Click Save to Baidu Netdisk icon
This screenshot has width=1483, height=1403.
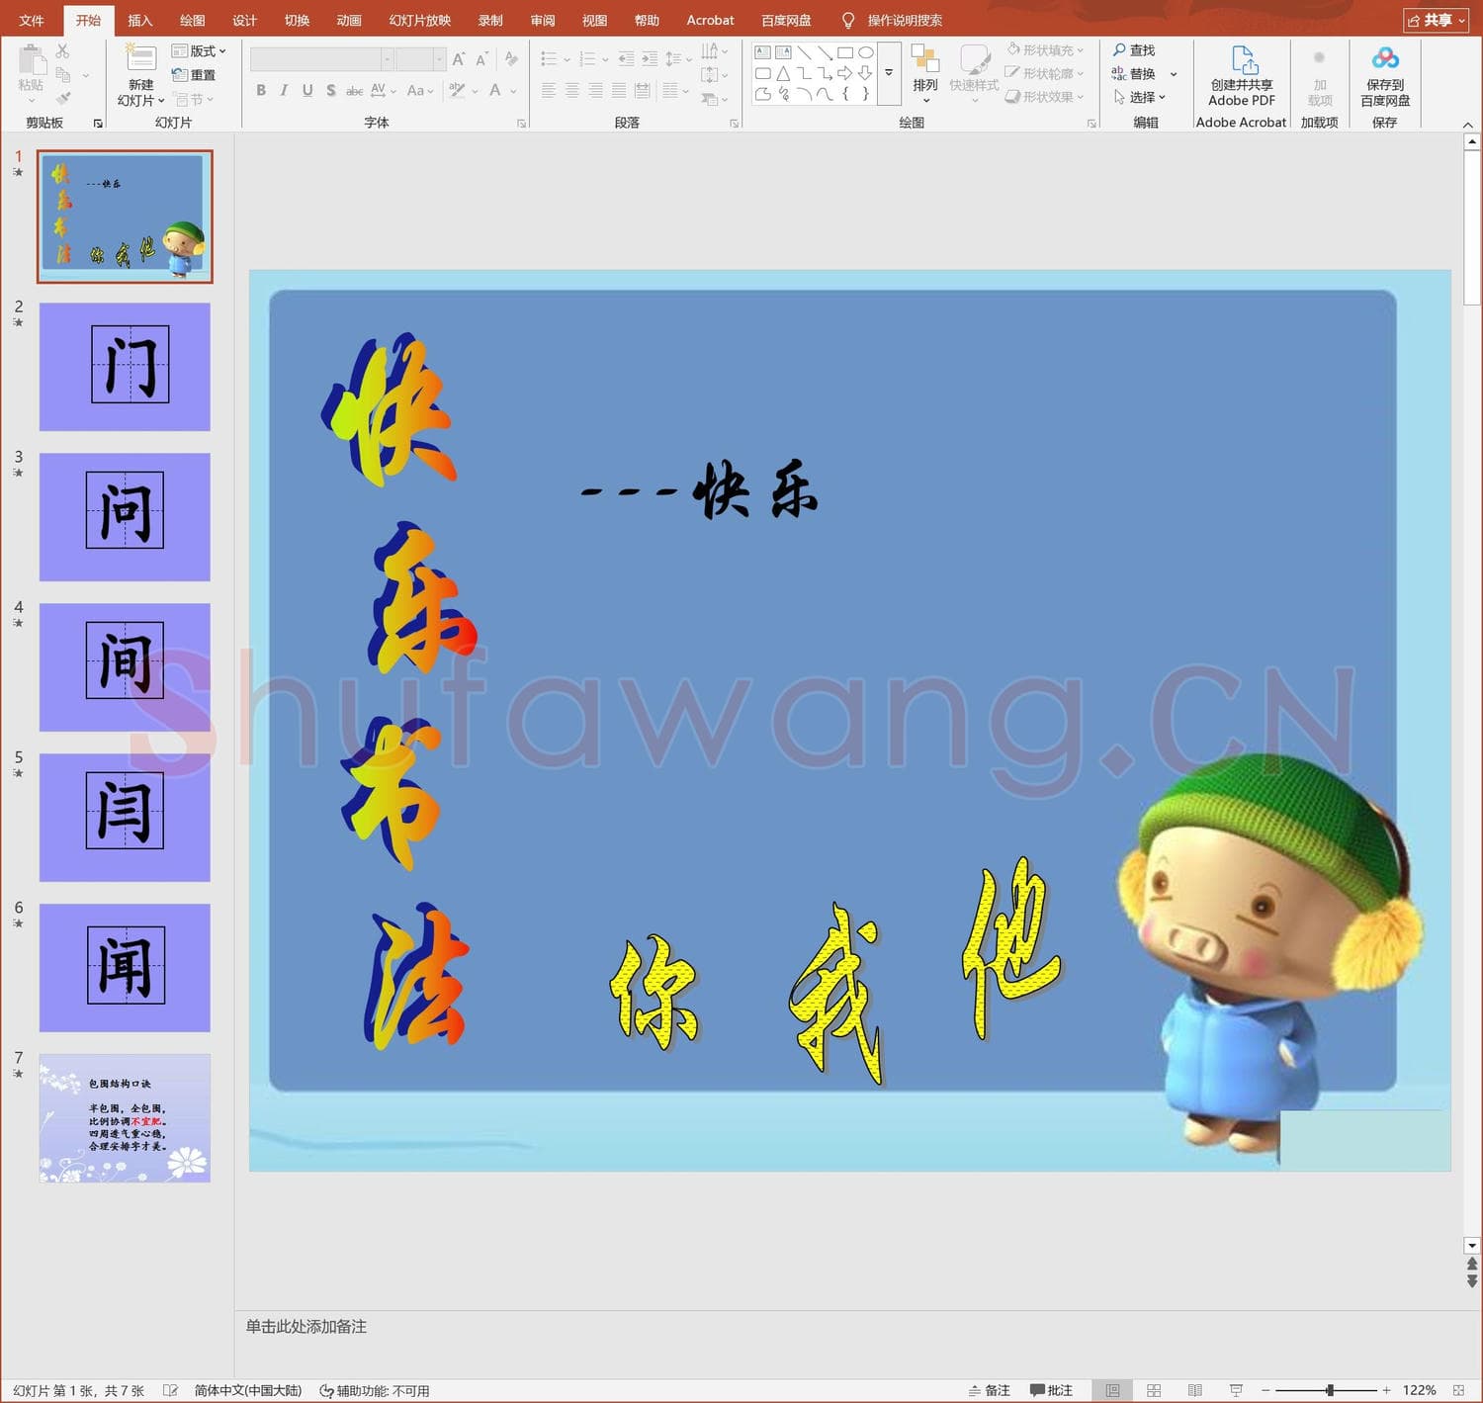click(x=1385, y=59)
